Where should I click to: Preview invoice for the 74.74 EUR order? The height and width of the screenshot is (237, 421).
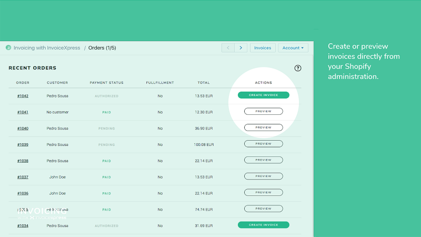pyautogui.click(x=264, y=209)
